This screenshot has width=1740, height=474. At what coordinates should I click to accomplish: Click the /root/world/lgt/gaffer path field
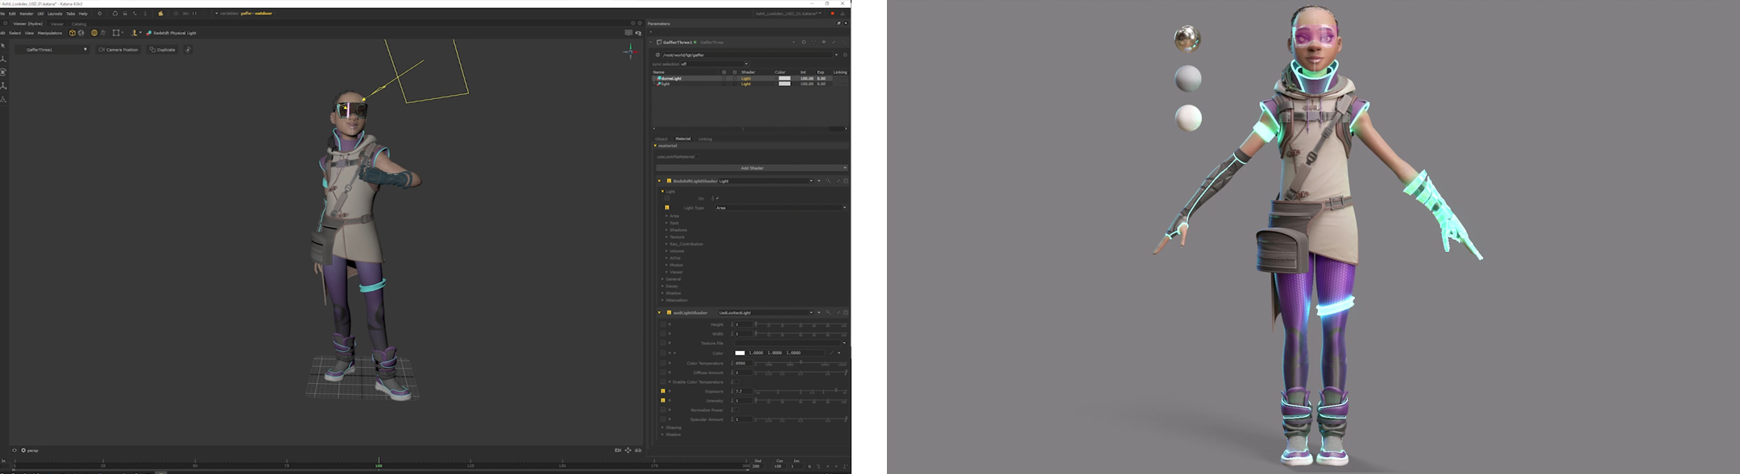pos(749,55)
